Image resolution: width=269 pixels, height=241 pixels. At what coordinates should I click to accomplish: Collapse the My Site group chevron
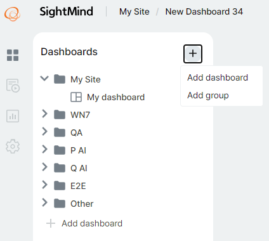pyautogui.click(x=44, y=79)
